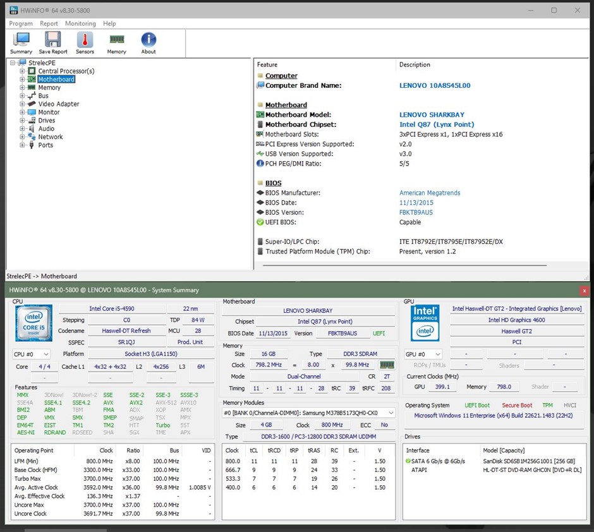Open the Report menu
Screen dimensions: 594x532
[x=49, y=23]
